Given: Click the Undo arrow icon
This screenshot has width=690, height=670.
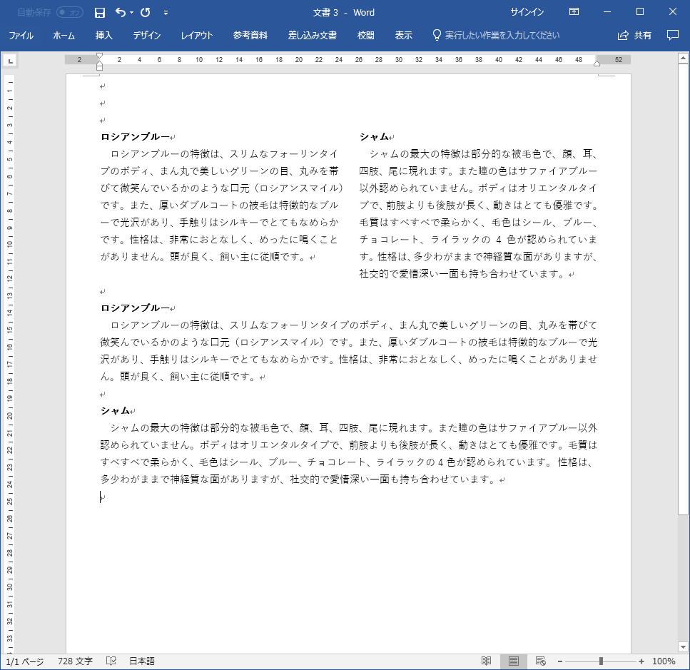Looking at the screenshot, I should (x=120, y=12).
